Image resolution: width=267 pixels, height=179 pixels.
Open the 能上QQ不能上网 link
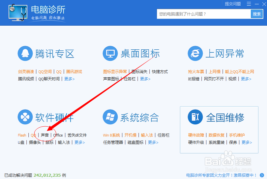click(239, 72)
